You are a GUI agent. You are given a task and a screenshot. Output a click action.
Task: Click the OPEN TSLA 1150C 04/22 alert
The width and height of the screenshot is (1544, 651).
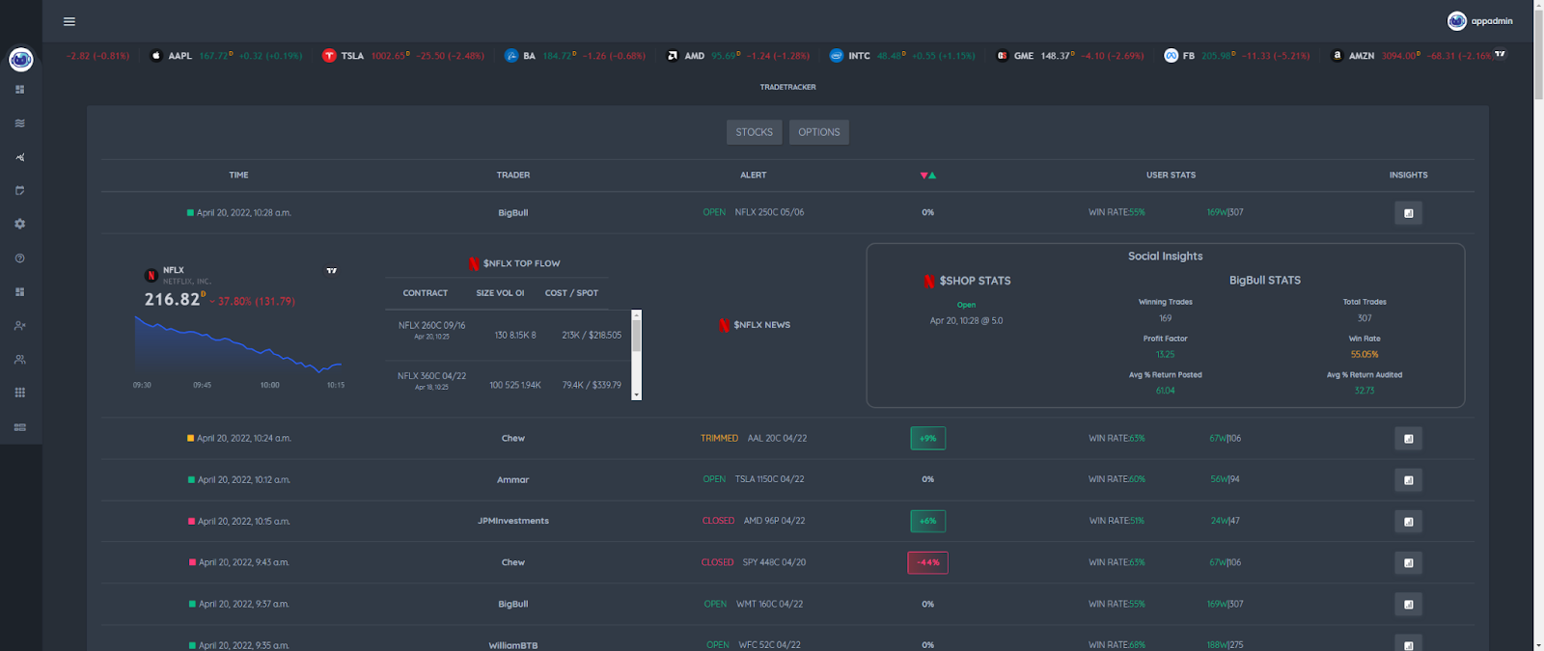pyautogui.click(x=754, y=479)
